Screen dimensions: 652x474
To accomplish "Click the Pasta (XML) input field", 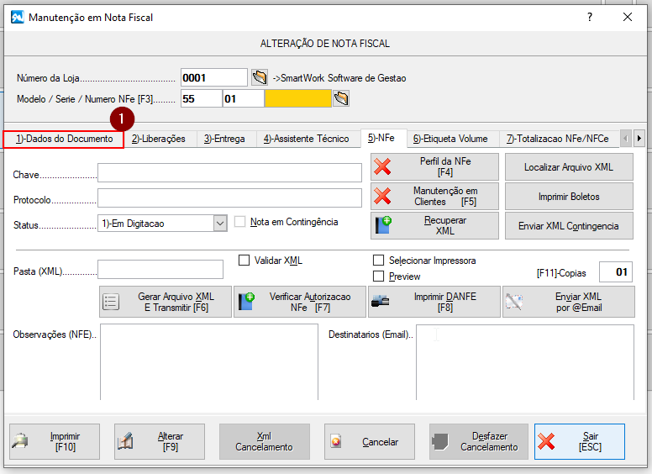I will coord(160,270).
